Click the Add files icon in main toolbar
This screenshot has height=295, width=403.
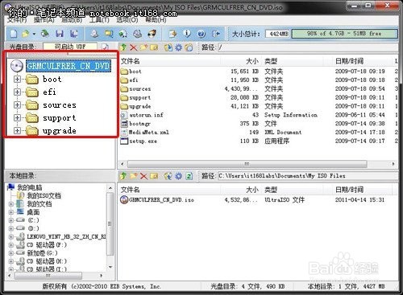coord(172,34)
